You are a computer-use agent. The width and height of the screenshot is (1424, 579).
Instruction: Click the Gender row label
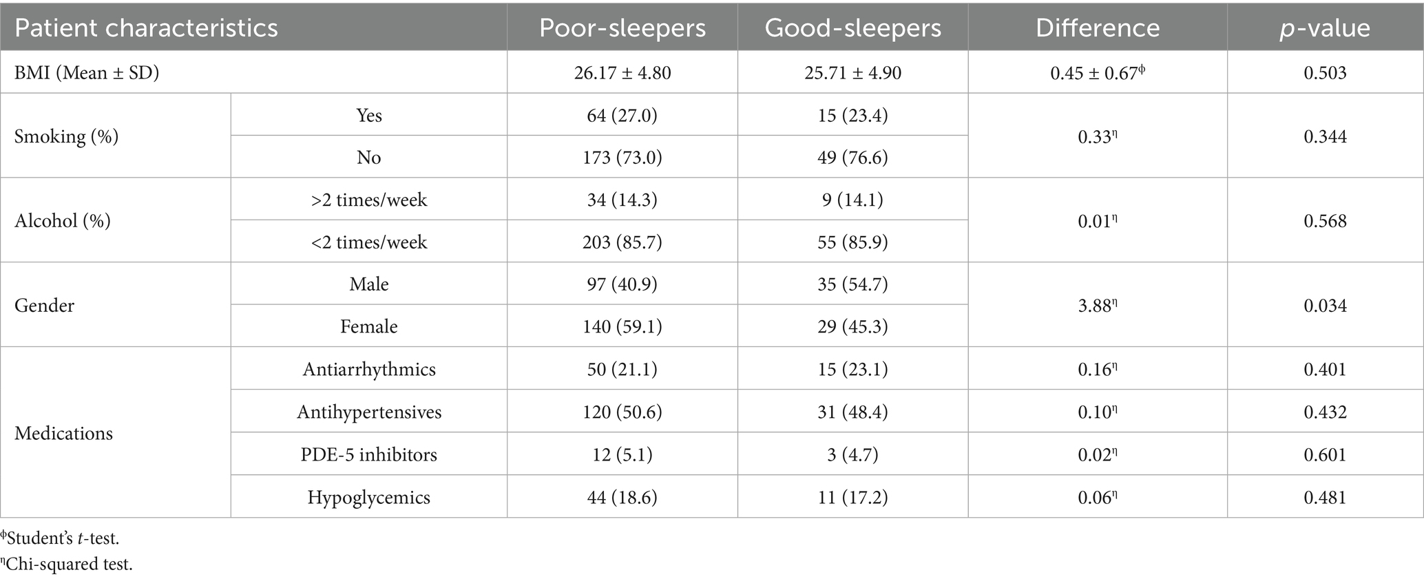pos(44,306)
